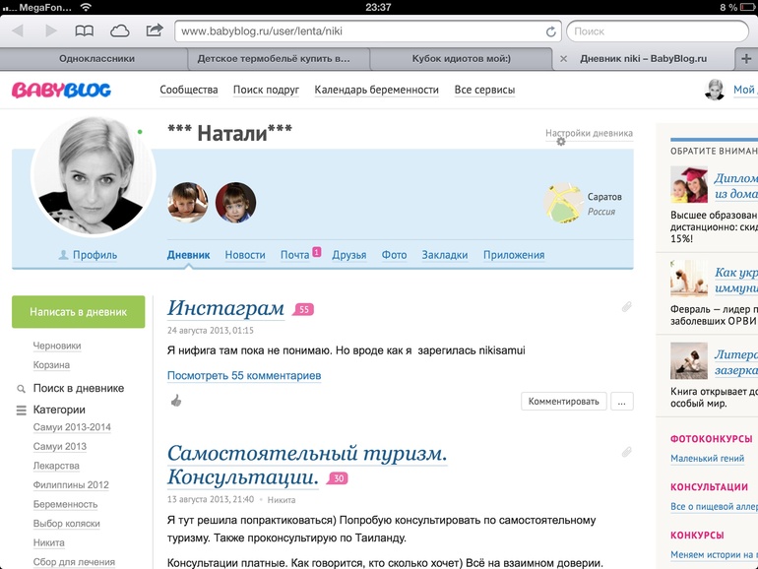
Task: Open the 55 comments badge on Инстаграм
Action: pos(303,309)
